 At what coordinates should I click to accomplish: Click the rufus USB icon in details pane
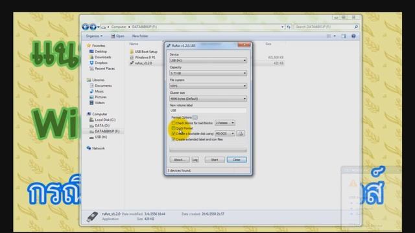pyautogui.click(x=92, y=216)
